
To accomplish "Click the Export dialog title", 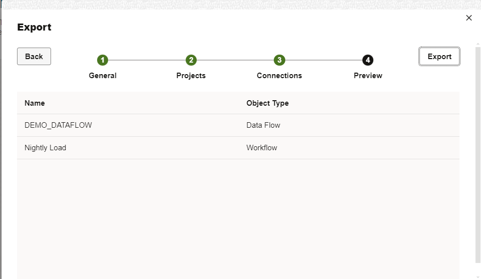I will 34,27.
